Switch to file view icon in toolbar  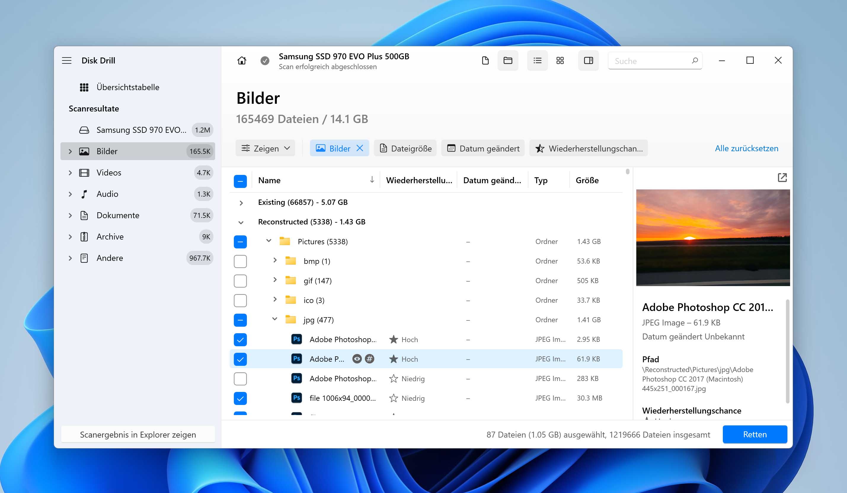[x=485, y=60]
